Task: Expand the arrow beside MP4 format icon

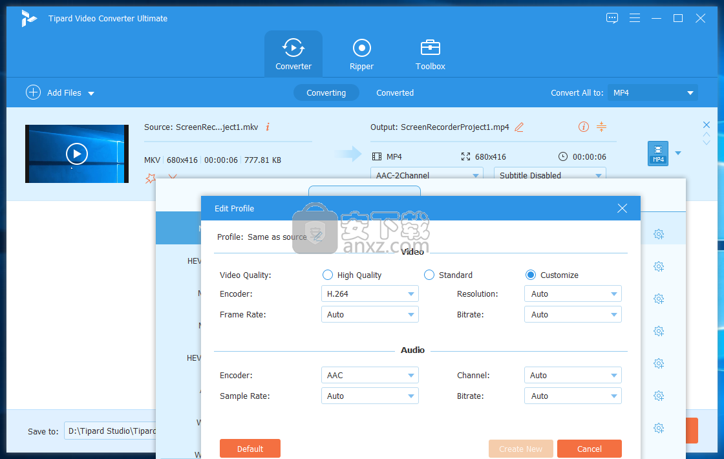Action: (x=678, y=153)
